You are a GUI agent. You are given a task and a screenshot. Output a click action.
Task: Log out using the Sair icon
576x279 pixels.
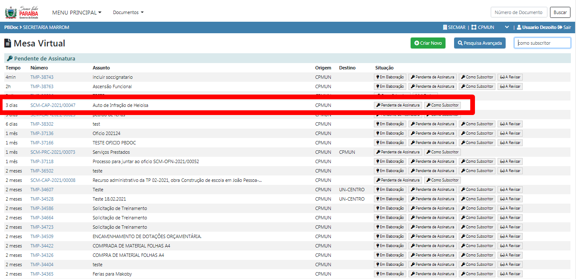click(560, 27)
